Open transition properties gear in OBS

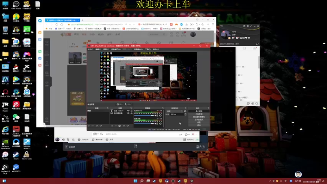click(x=185, y=111)
